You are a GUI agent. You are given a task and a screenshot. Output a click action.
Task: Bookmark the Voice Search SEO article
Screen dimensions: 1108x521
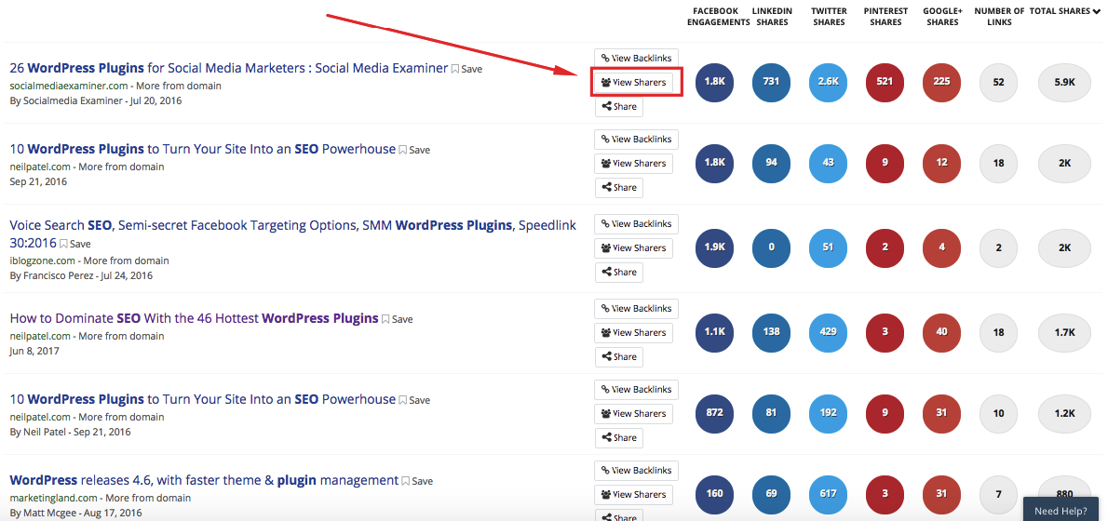click(x=74, y=245)
